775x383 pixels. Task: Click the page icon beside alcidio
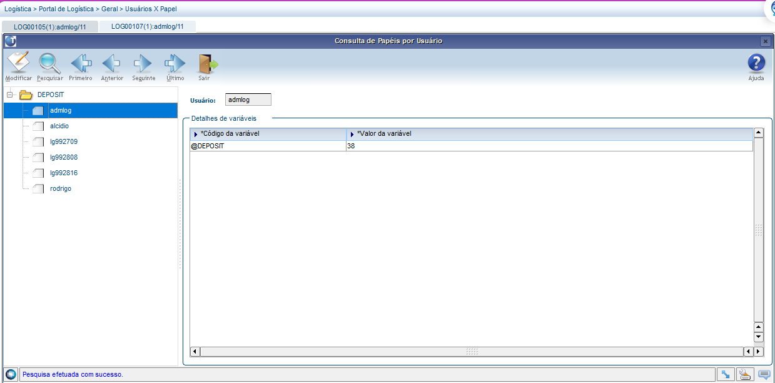38,126
